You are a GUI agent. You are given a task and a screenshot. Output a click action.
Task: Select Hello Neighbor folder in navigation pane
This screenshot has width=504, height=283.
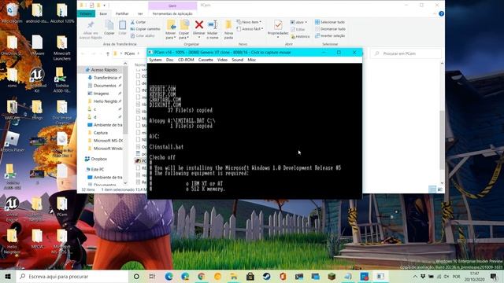pos(102,101)
